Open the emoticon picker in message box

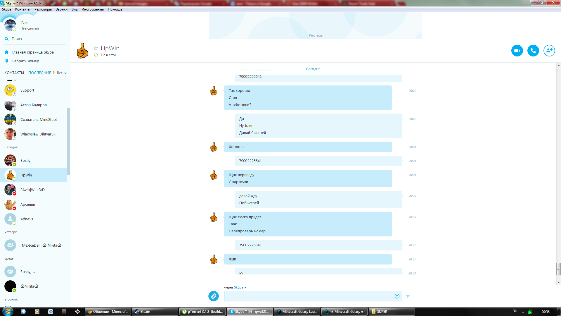pyautogui.click(x=397, y=296)
